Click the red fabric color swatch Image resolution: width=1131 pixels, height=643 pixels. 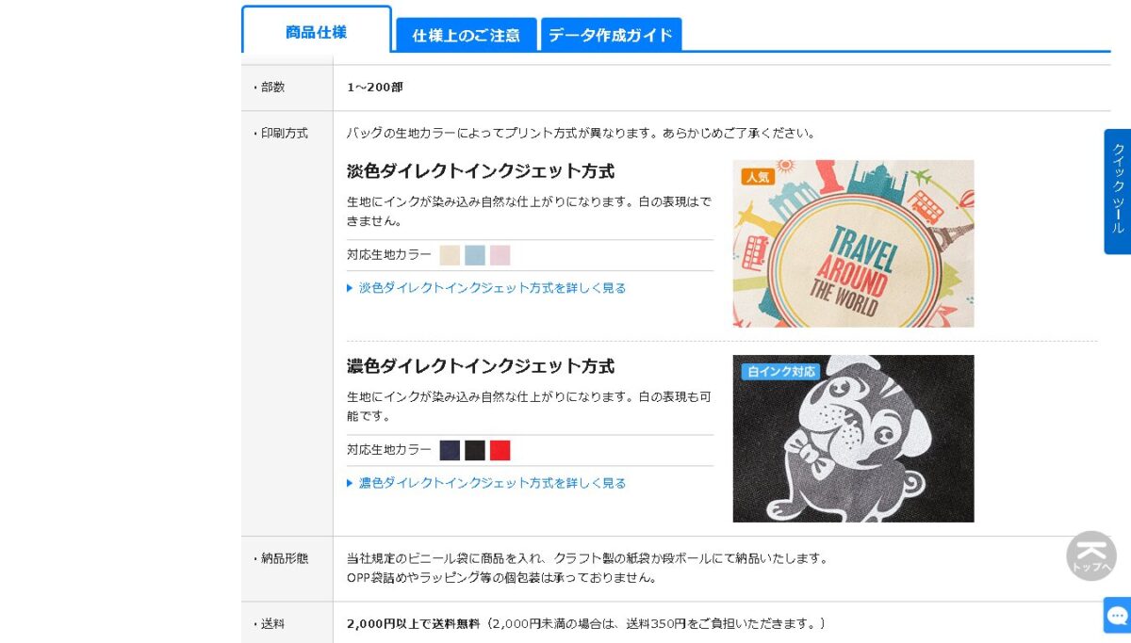point(500,450)
